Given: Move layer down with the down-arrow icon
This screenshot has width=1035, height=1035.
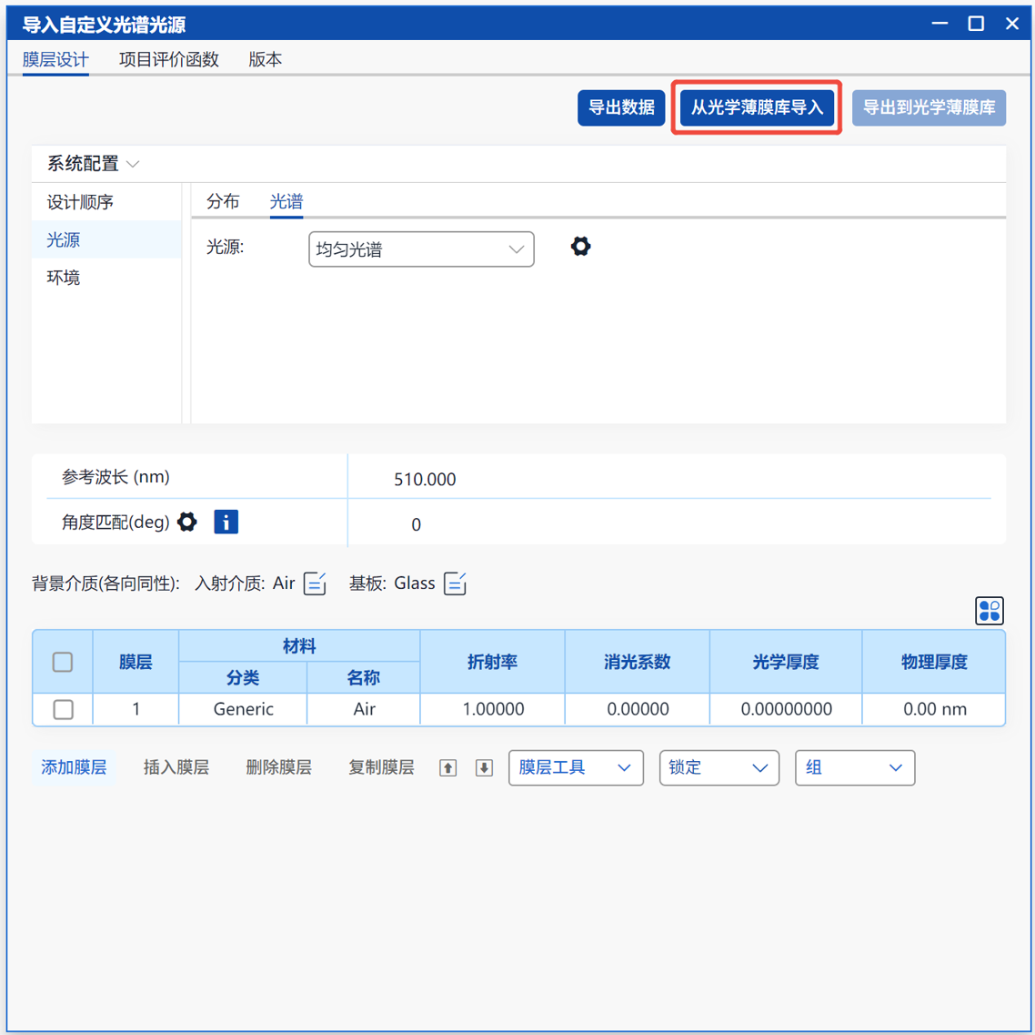Looking at the screenshot, I should click(484, 768).
